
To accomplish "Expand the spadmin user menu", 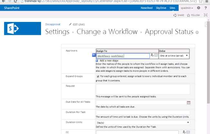I will (187, 8).
